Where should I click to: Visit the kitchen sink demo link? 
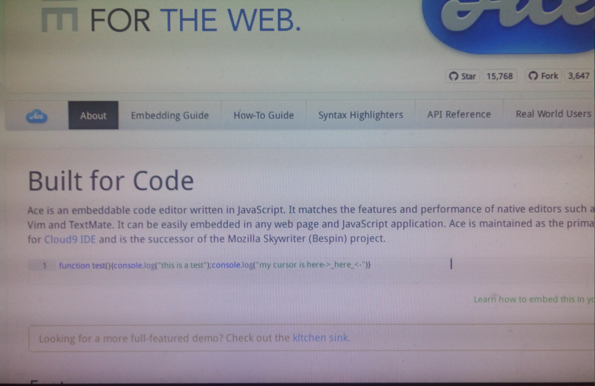coord(321,338)
